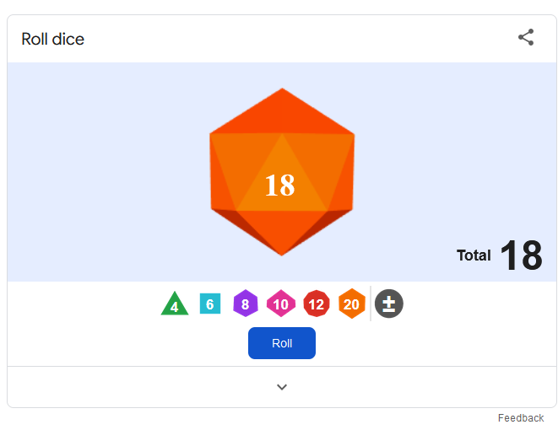Click the blue Roll button
Viewport: 558px width, 430px height.
point(282,343)
